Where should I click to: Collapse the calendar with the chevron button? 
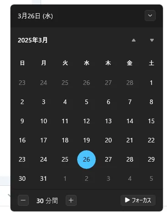(150, 16)
